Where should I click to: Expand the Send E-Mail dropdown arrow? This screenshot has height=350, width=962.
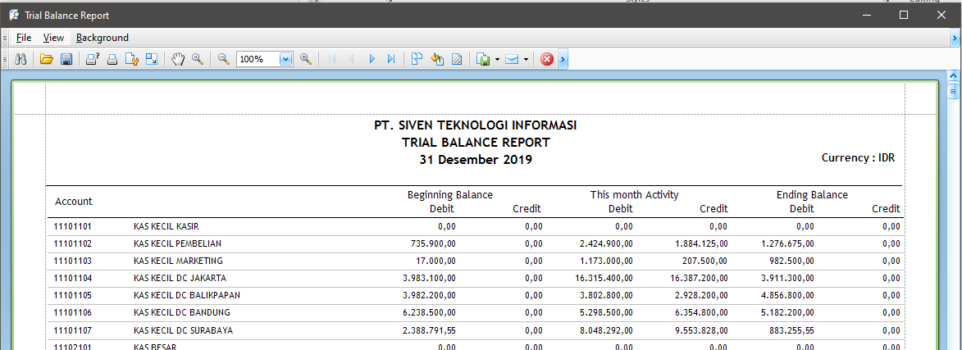pyautogui.click(x=527, y=60)
